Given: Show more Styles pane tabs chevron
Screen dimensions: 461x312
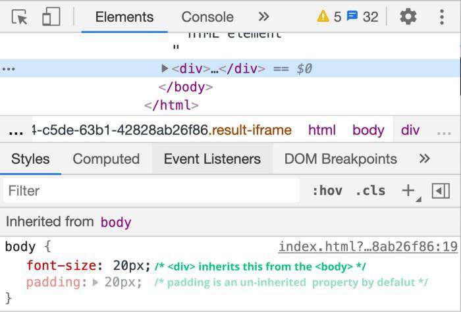Looking at the screenshot, I should (425, 159).
